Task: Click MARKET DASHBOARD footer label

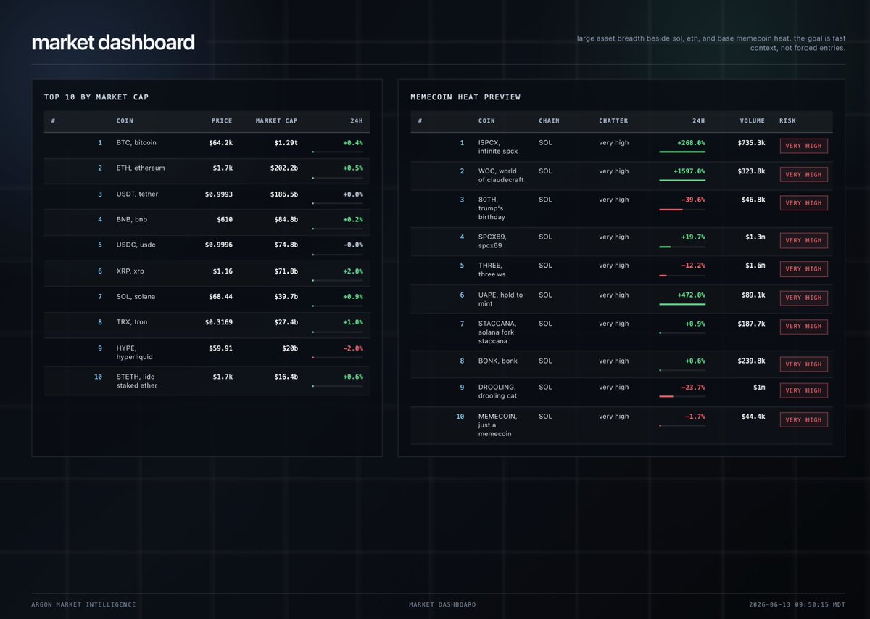Action: coord(442,604)
